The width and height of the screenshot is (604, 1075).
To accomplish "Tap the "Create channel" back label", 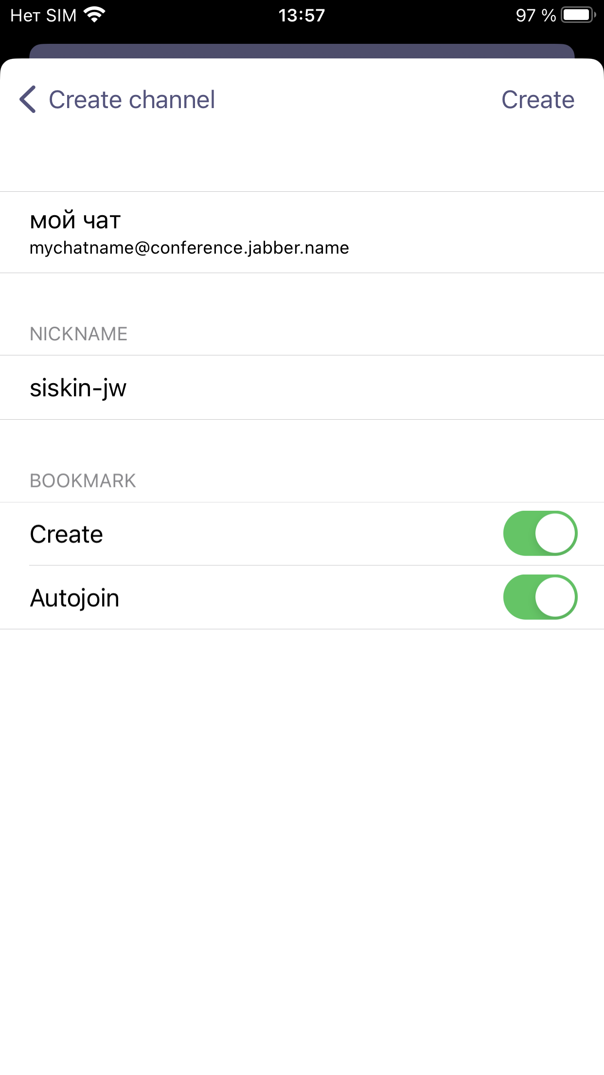I will (x=132, y=100).
